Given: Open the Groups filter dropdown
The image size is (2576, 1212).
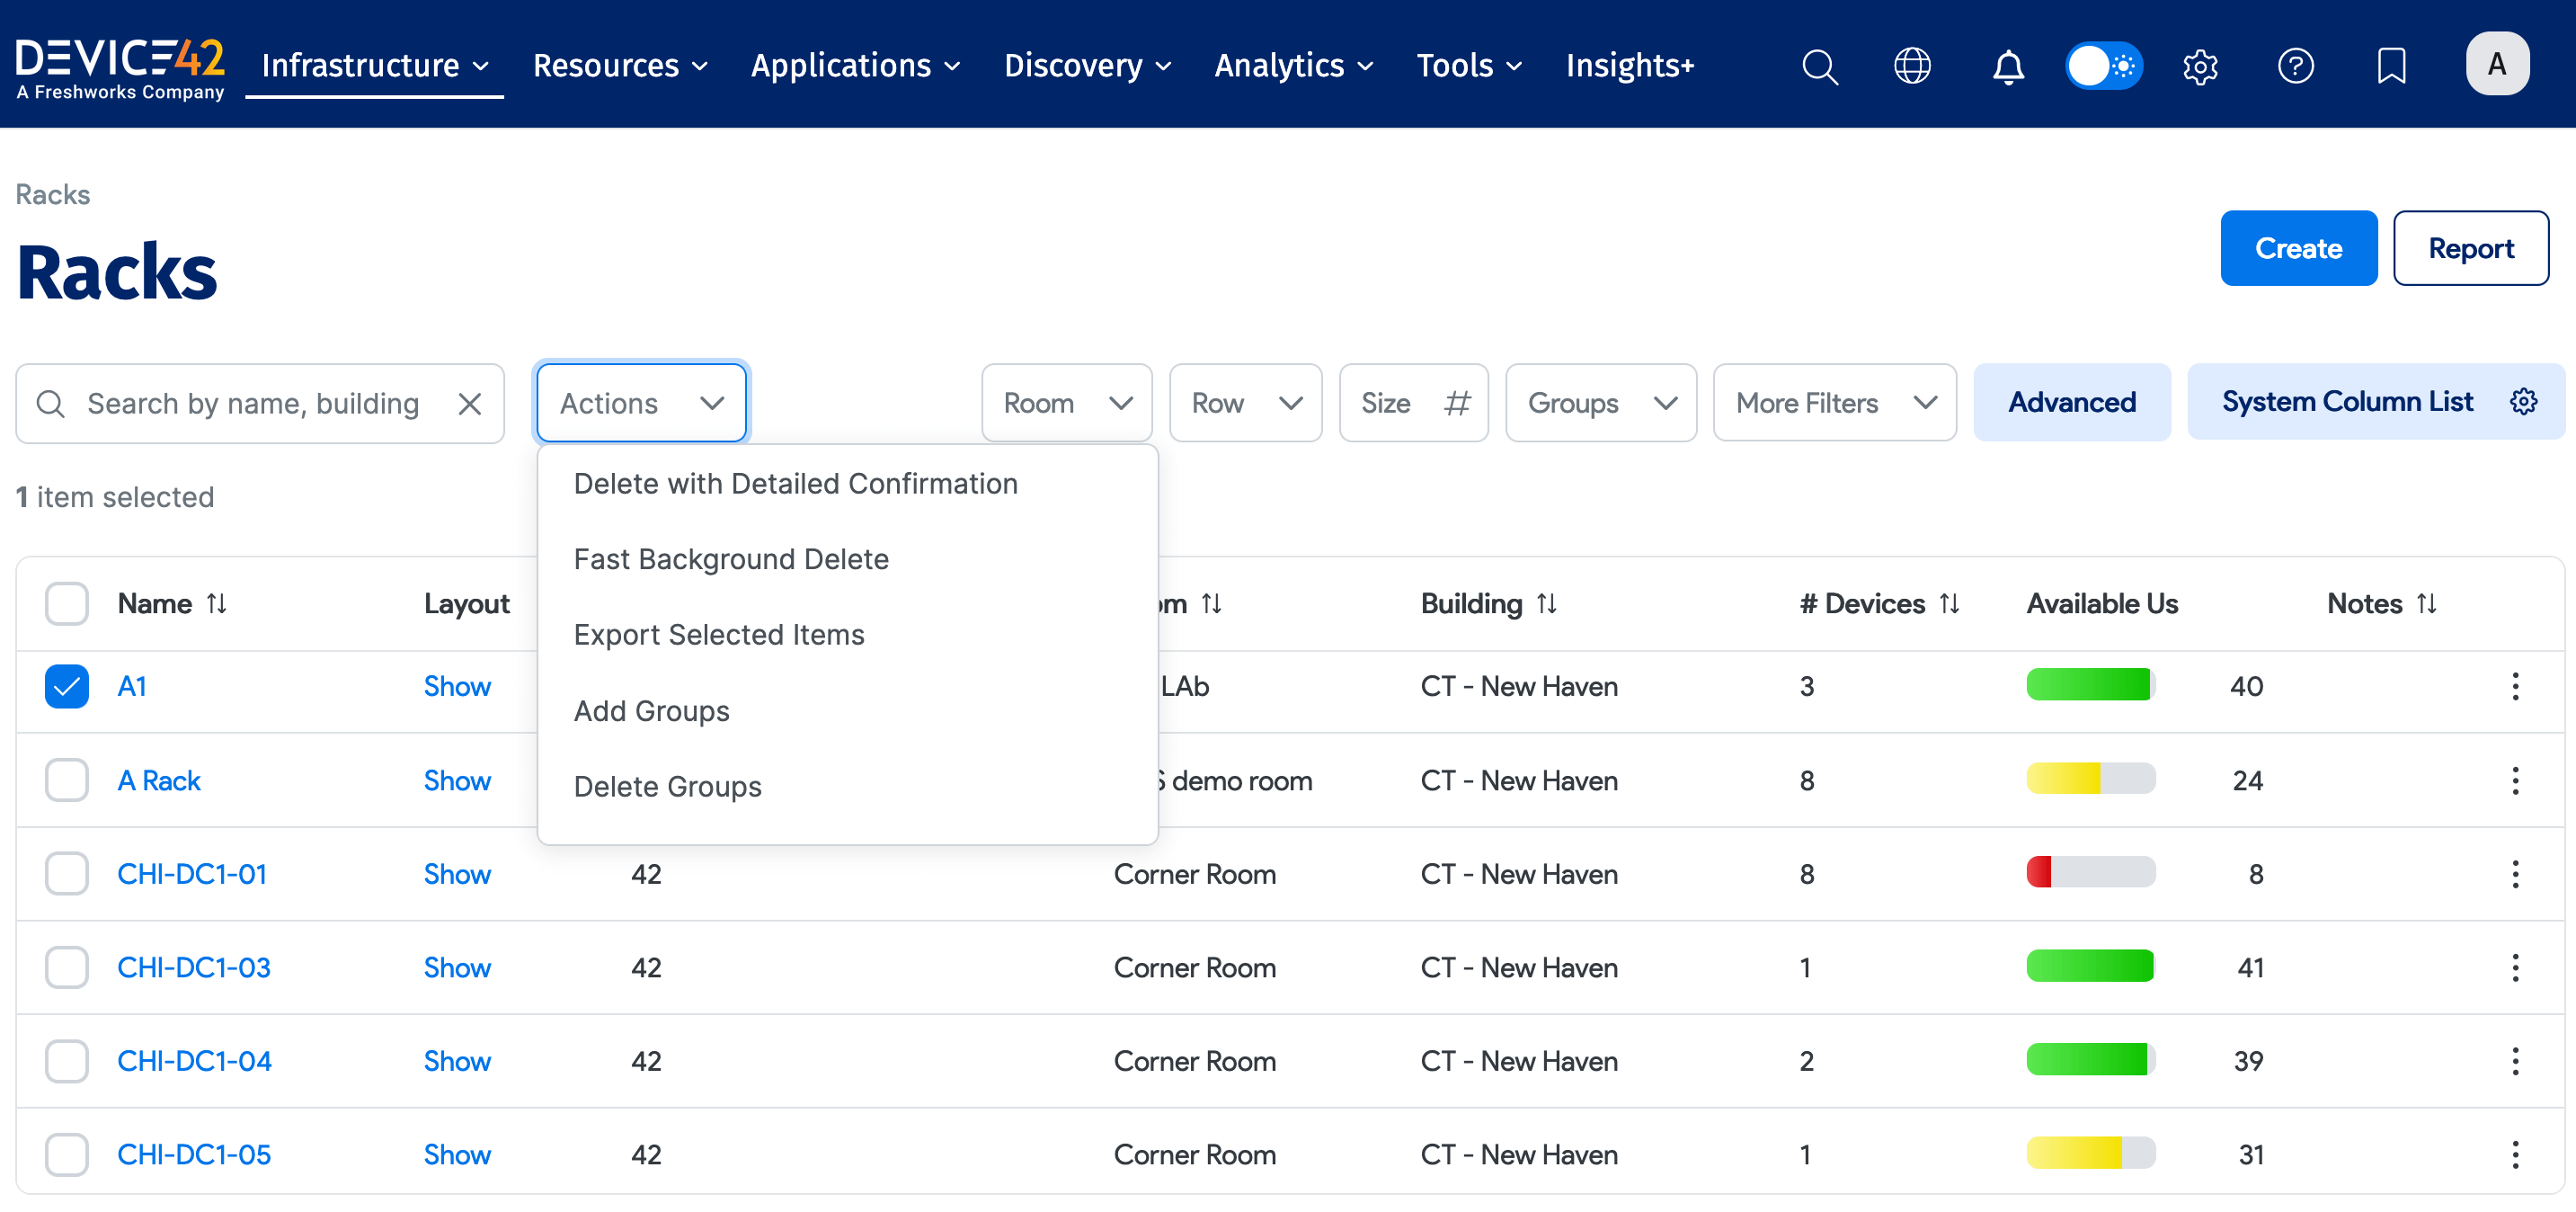Looking at the screenshot, I should click(1600, 402).
